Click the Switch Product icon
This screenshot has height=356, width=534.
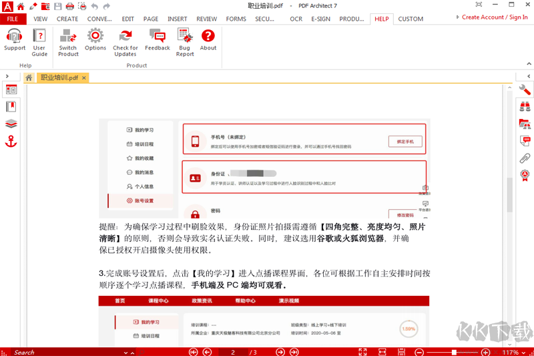coord(68,42)
